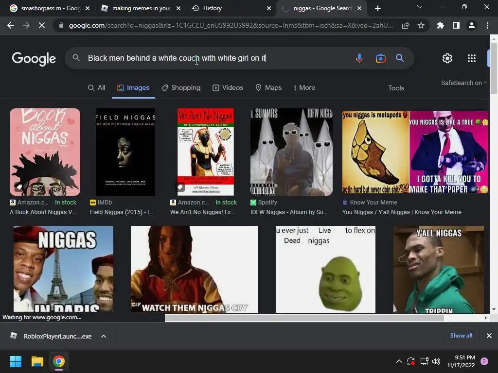The width and height of the screenshot is (498, 373).
Task: Open the RobloxPlayerLauncher.exe download
Action: pyautogui.click(x=57, y=336)
